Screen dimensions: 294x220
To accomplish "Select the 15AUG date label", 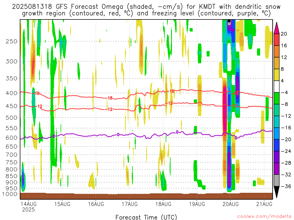I will click(62, 204).
